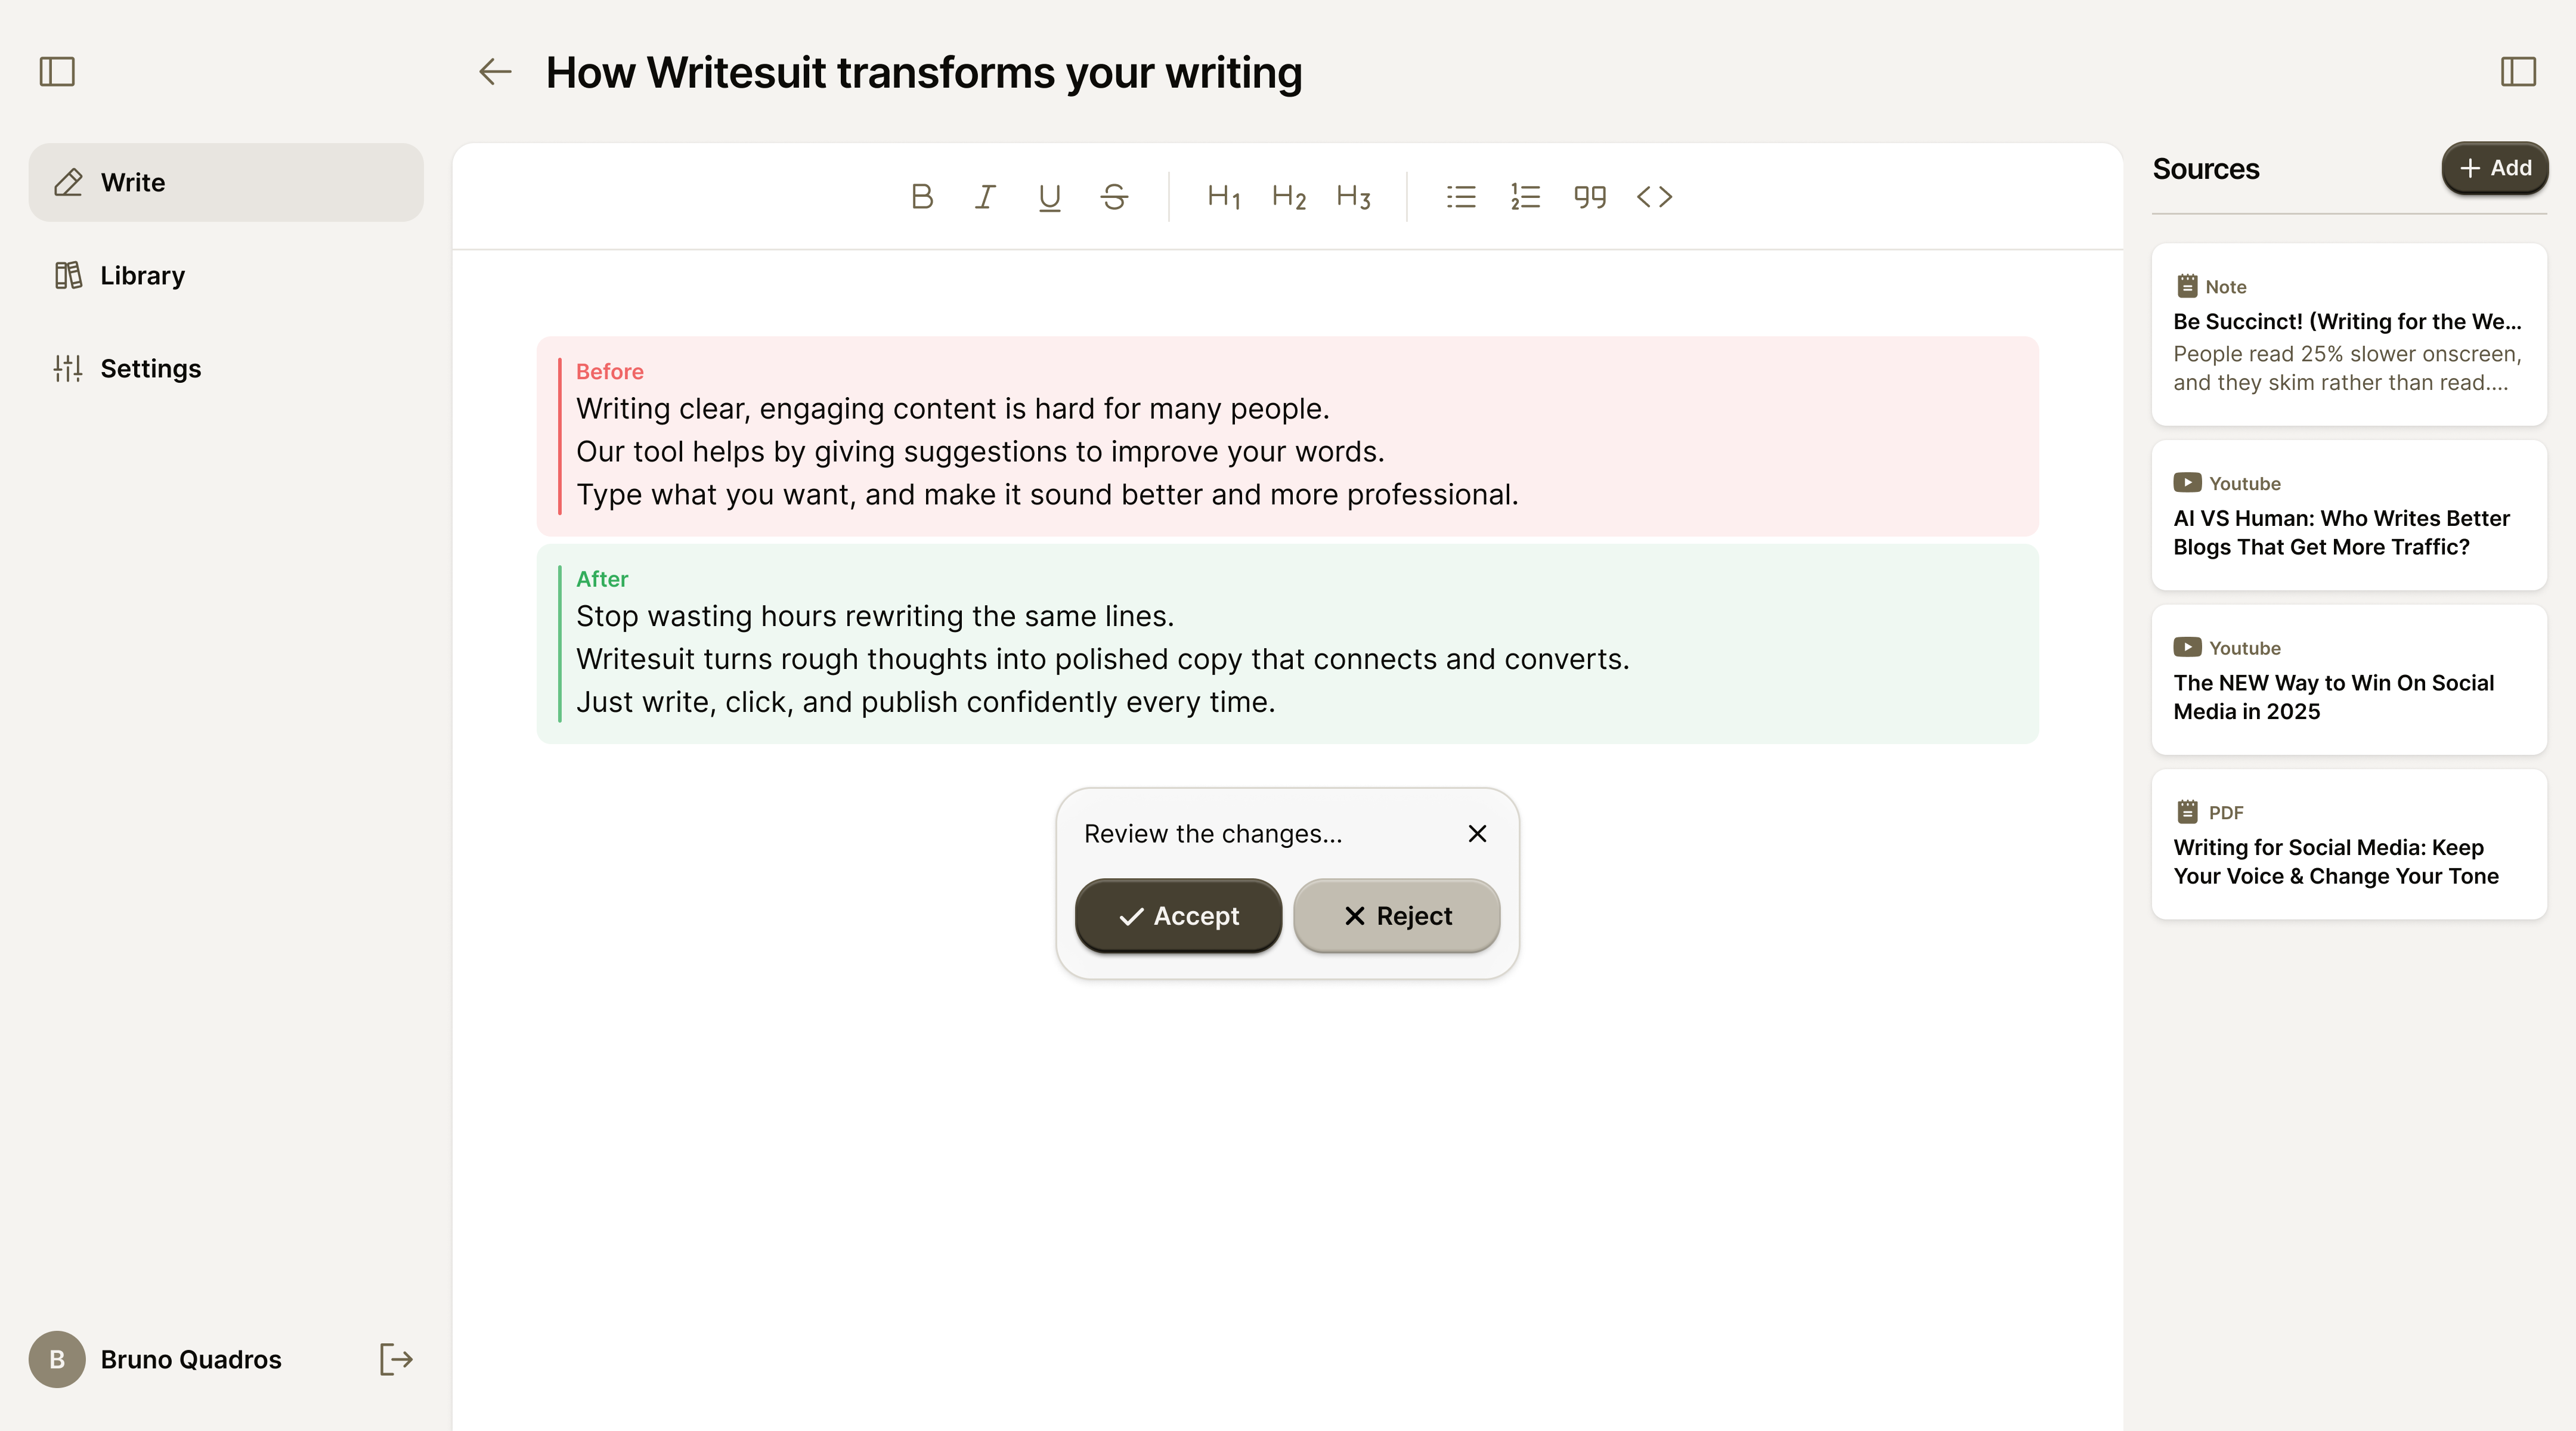Apply italic formatting
Viewport: 2576px width, 1431px height.
985,196
